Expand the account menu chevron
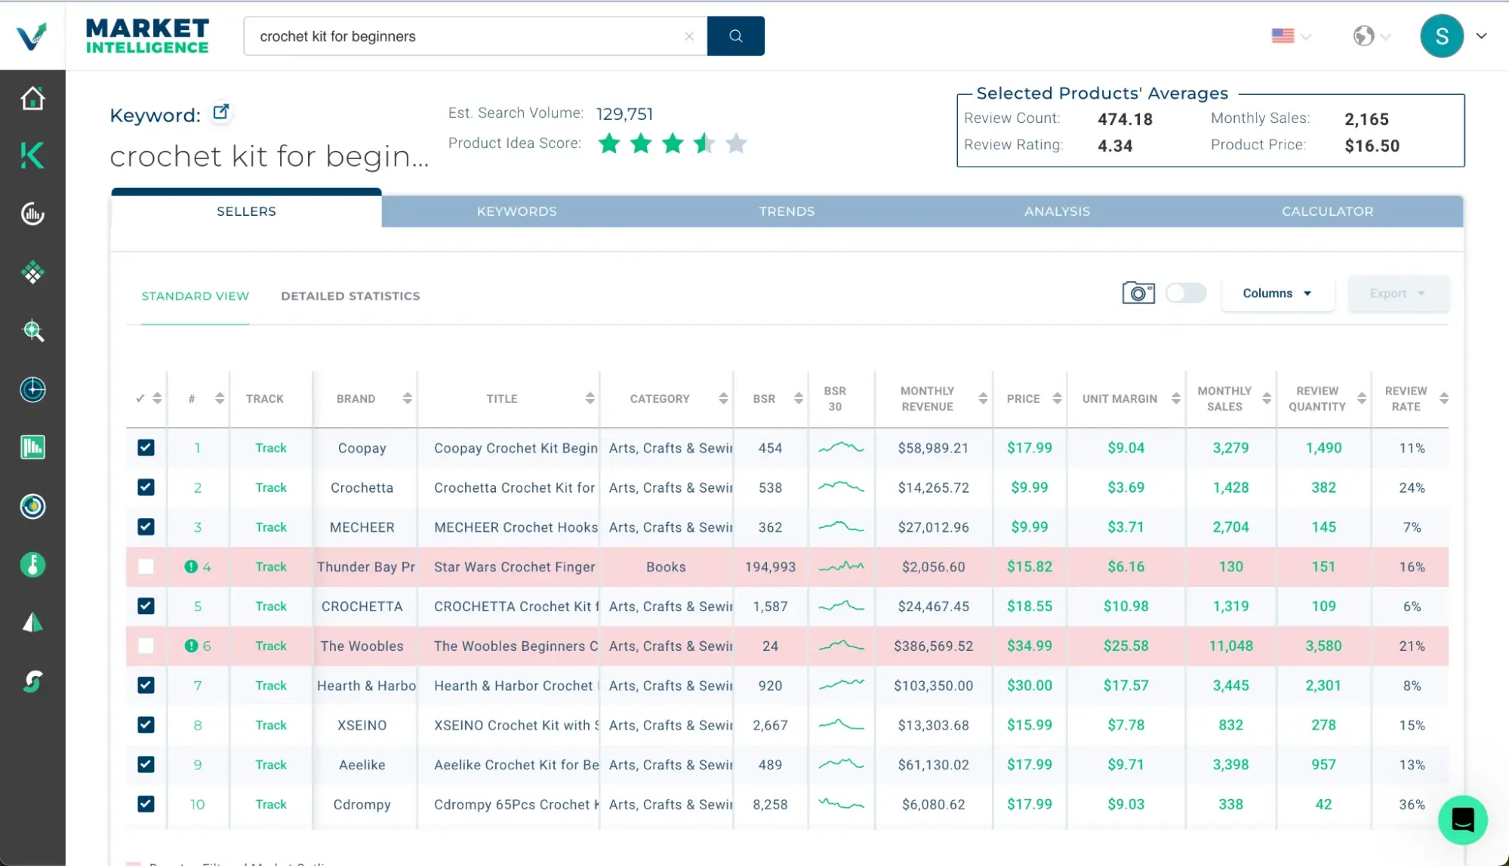This screenshot has height=866, width=1509. 1481,35
